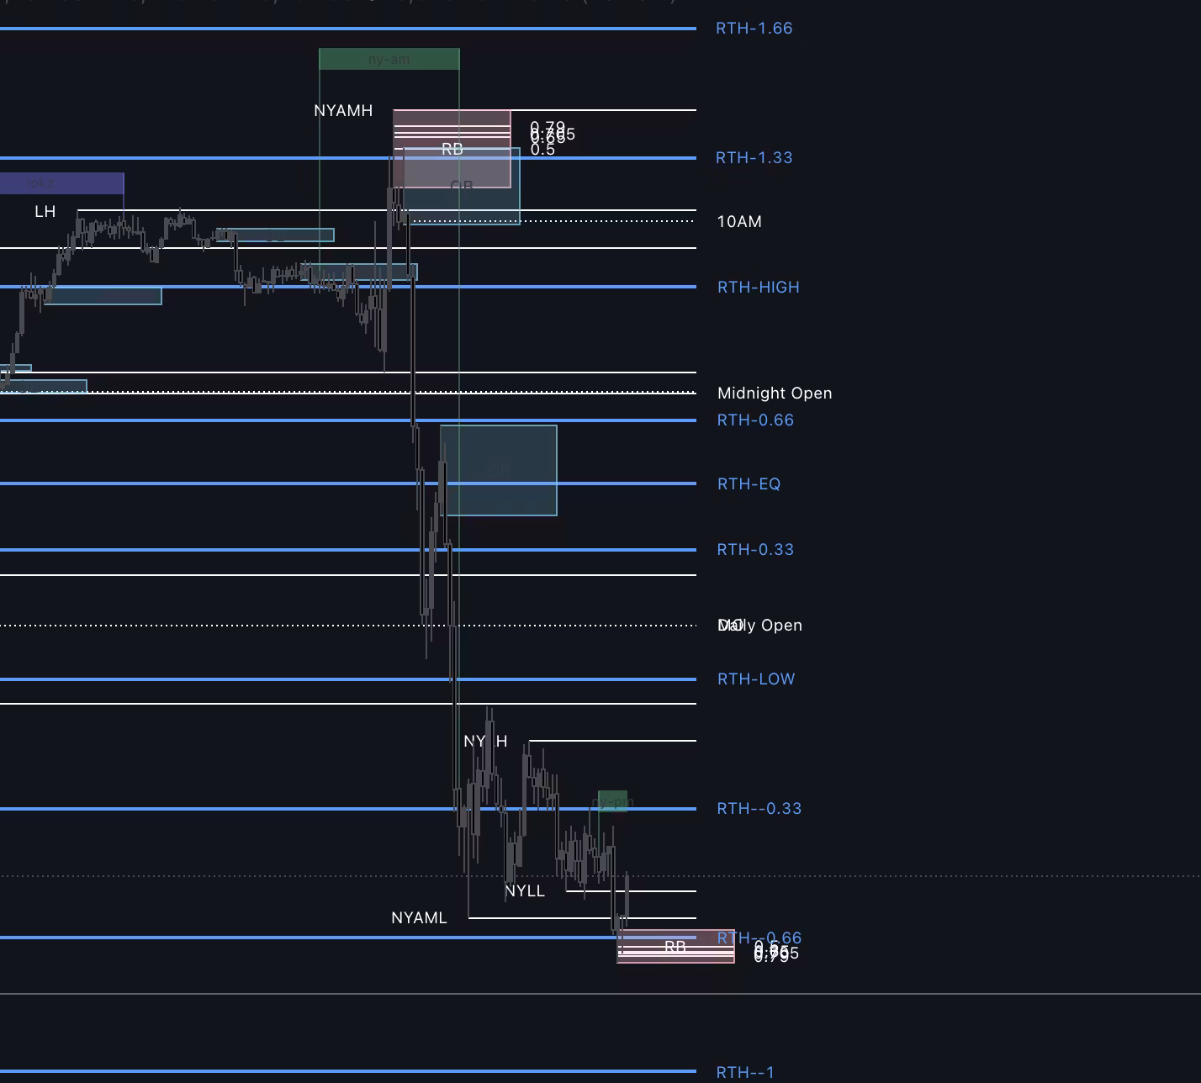Select the green ny-am session box header
This screenshot has width=1201, height=1083.
(389, 59)
